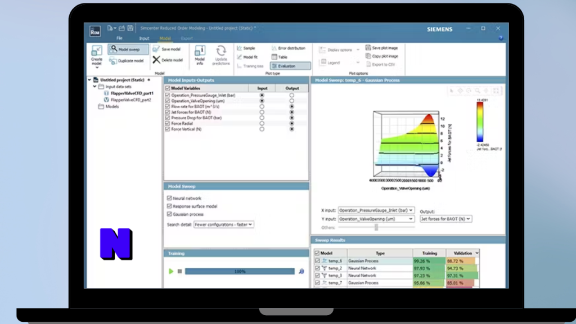Click the Copy plot image icon
Image resolution: width=576 pixels, height=324 pixels.
coord(368,56)
